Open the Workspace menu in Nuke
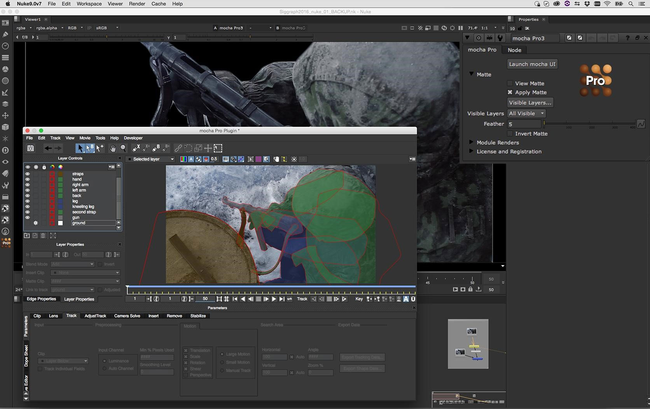 coord(89,4)
